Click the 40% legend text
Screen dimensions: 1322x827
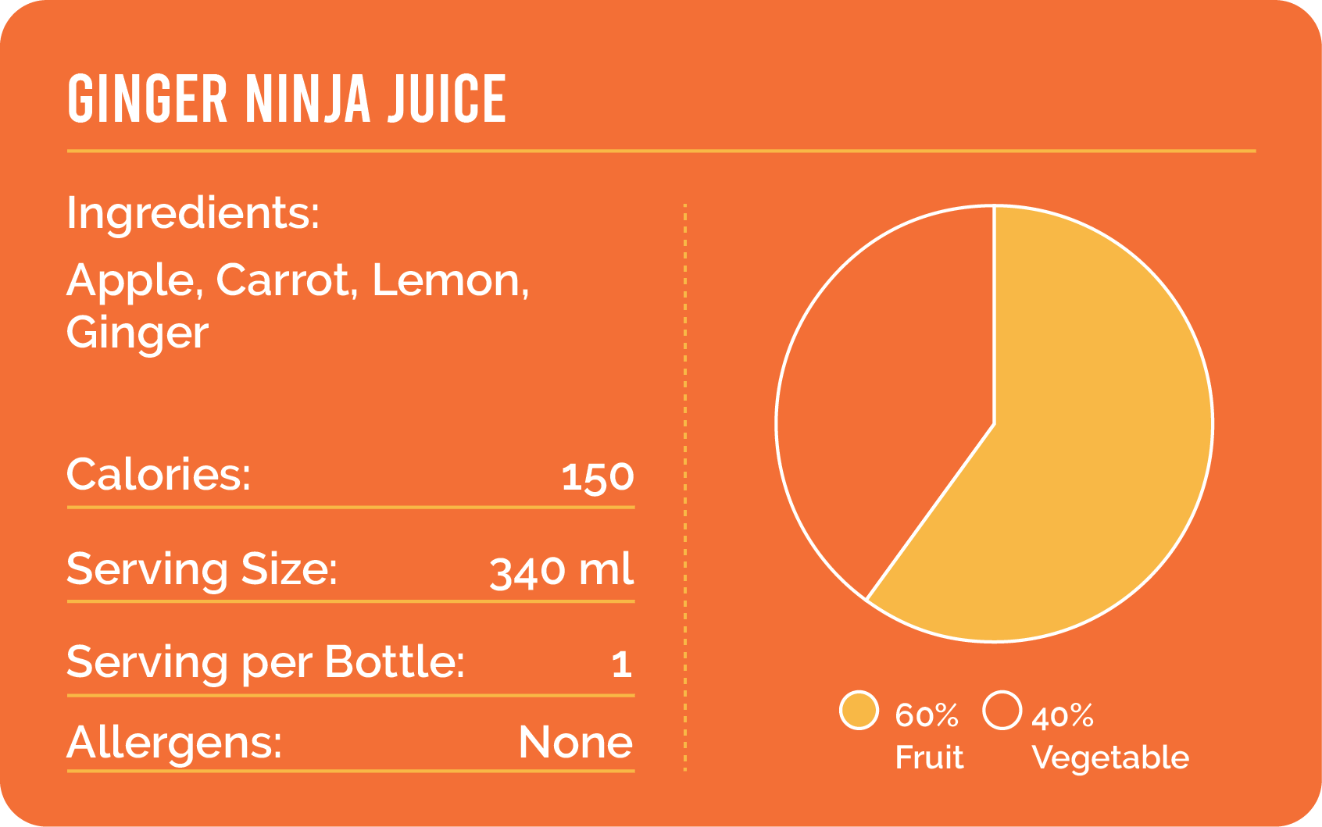(1063, 716)
